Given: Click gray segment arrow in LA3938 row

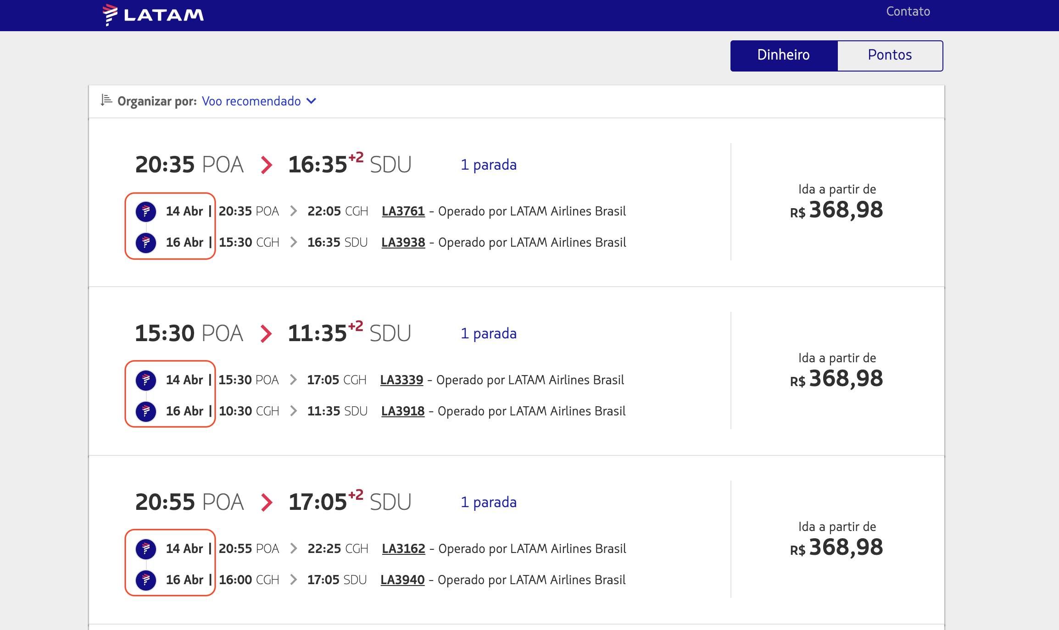Looking at the screenshot, I should [x=294, y=243].
